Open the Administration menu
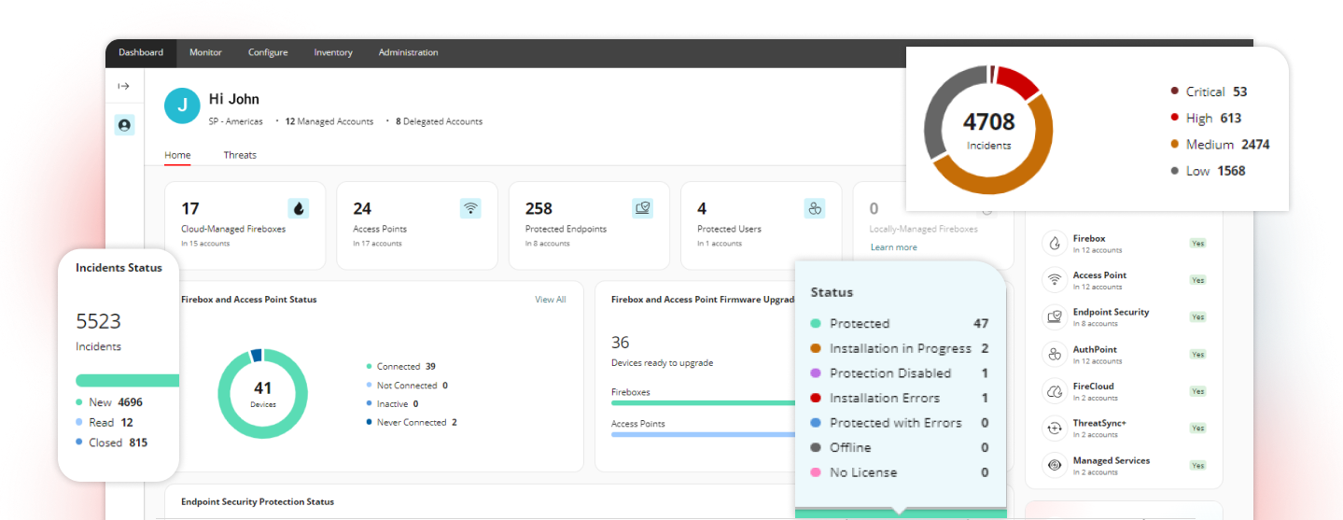 tap(408, 52)
